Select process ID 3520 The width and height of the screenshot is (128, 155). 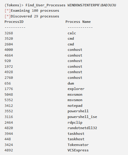[9, 39]
